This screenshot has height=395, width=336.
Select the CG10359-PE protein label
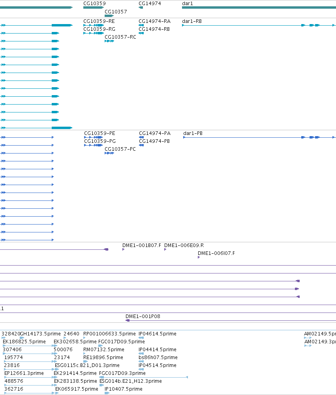99,133
